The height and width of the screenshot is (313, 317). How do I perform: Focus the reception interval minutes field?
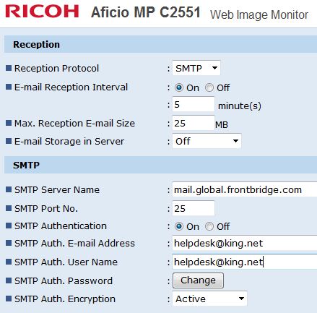coord(194,104)
